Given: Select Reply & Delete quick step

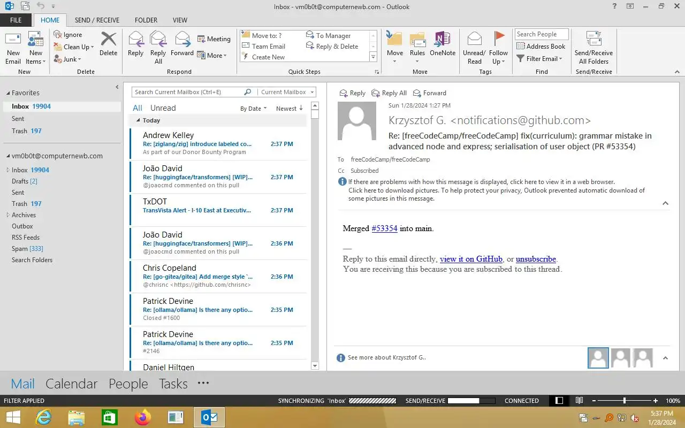Looking at the screenshot, I should click(332, 47).
